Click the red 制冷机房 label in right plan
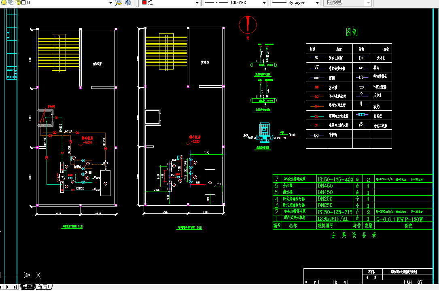 195,137
